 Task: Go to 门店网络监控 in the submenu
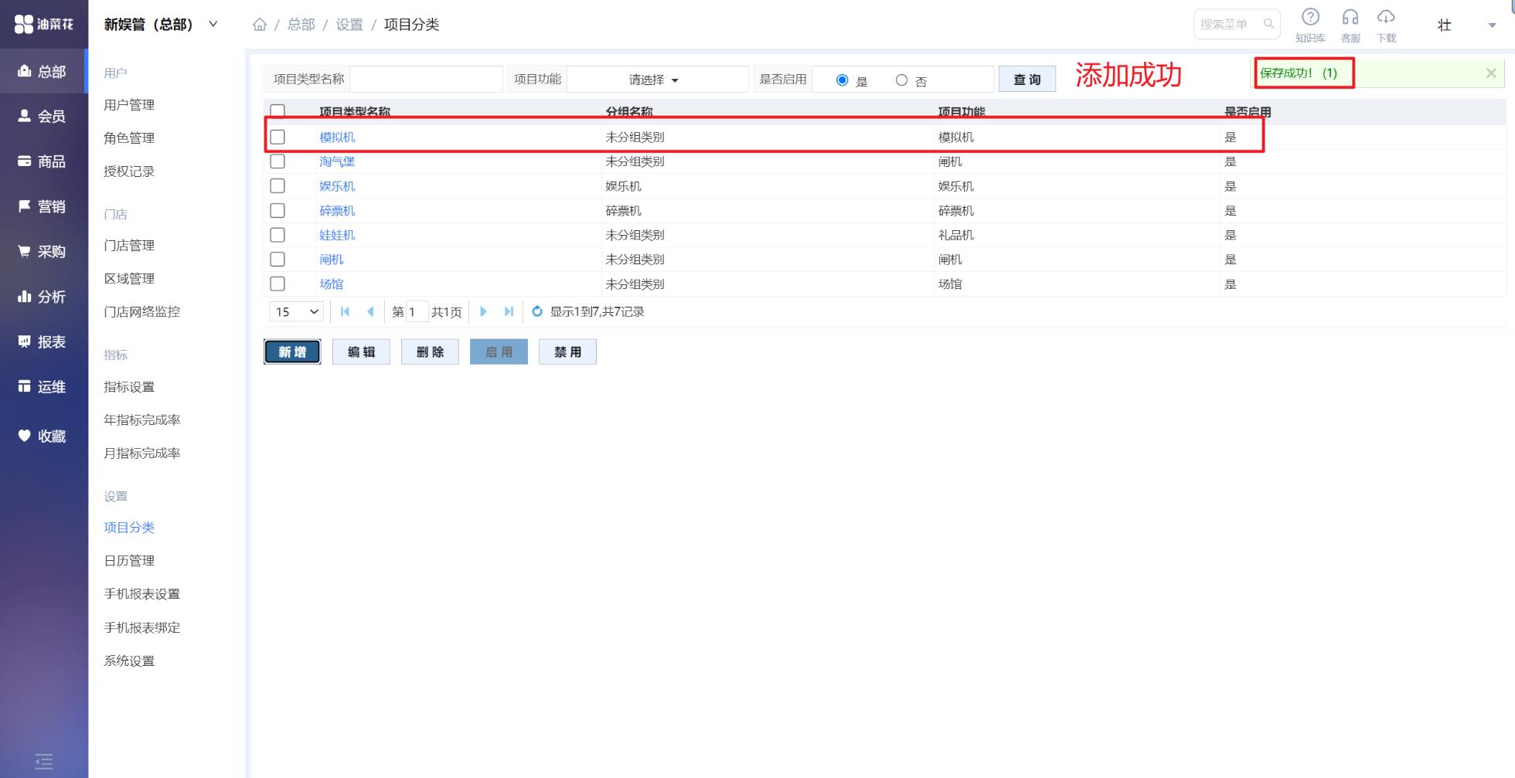coord(142,311)
